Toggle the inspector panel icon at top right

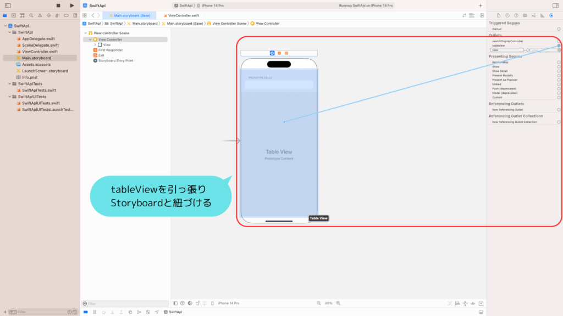(x=555, y=5)
